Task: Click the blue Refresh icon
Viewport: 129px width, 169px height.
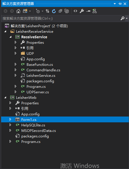Action: click(x=54, y=11)
